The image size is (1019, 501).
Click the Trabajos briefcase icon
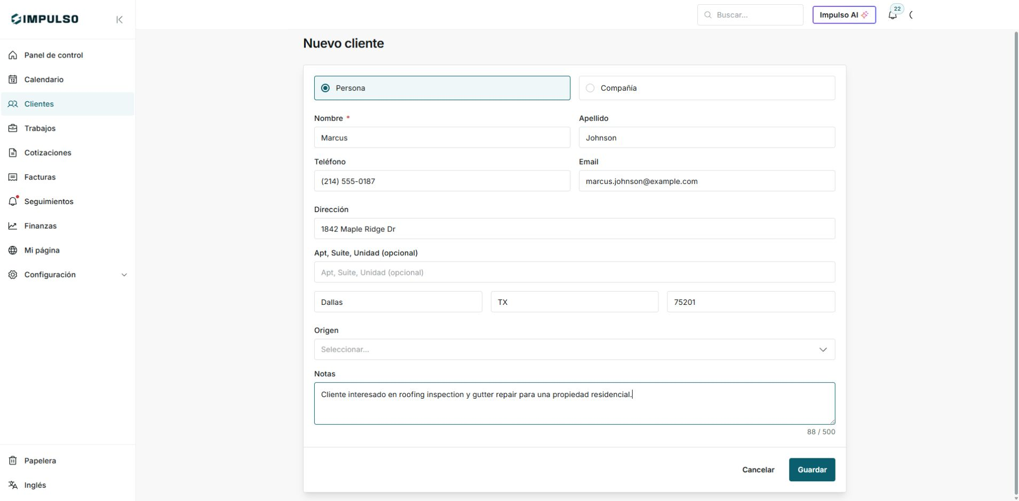click(x=13, y=128)
